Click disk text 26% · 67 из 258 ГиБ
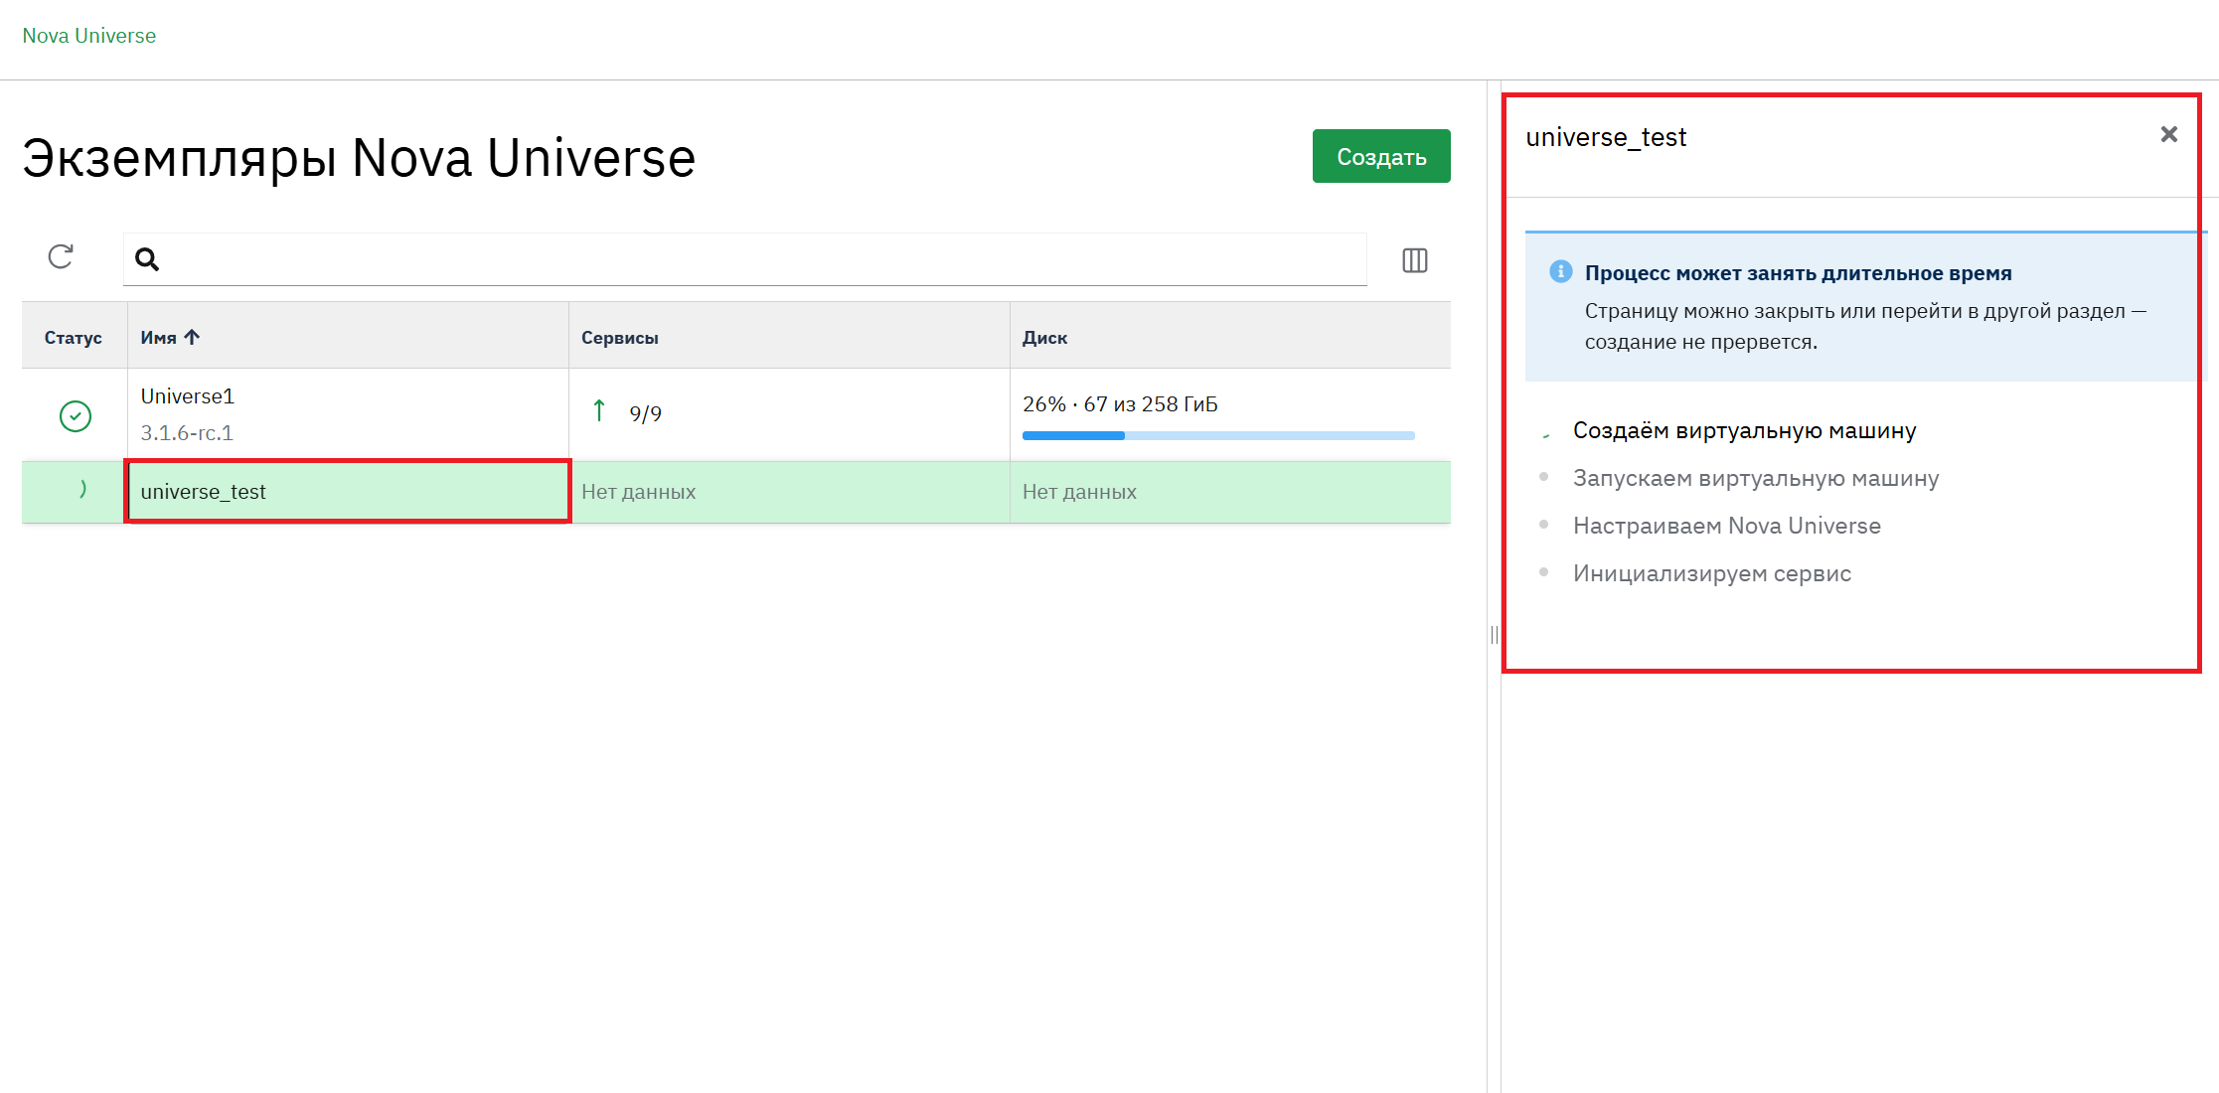Image resolution: width=2219 pixels, height=1093 pixels. point(1119,404)
